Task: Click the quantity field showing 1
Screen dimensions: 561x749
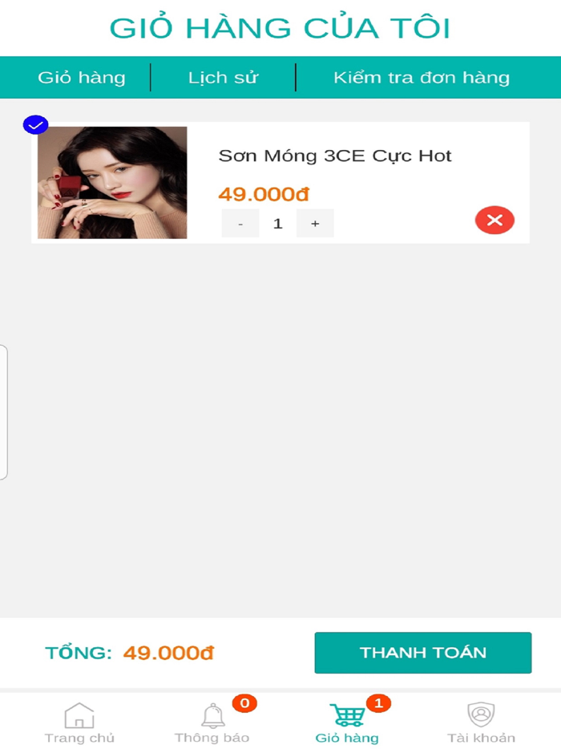Action: click(x=277, y=223)
